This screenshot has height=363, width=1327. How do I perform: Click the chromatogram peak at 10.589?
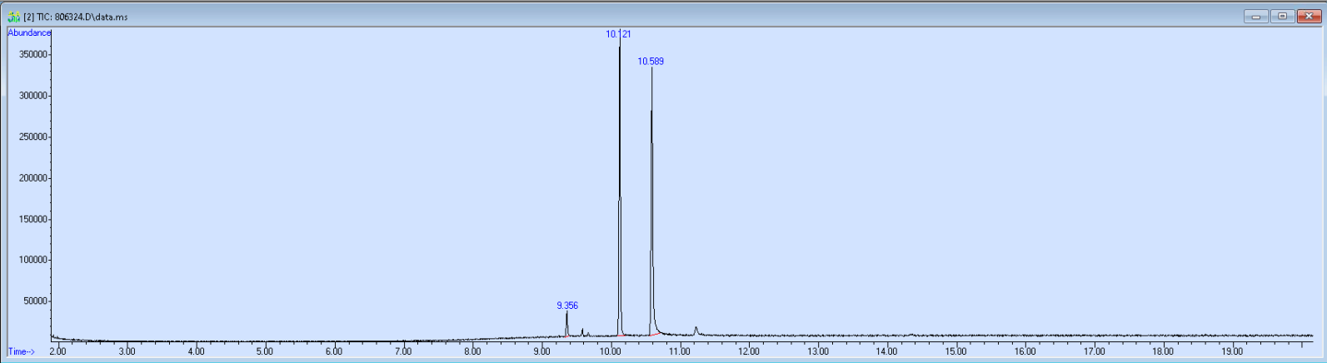pos(651,201)
